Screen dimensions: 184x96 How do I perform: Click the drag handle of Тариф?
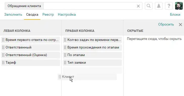3,62
